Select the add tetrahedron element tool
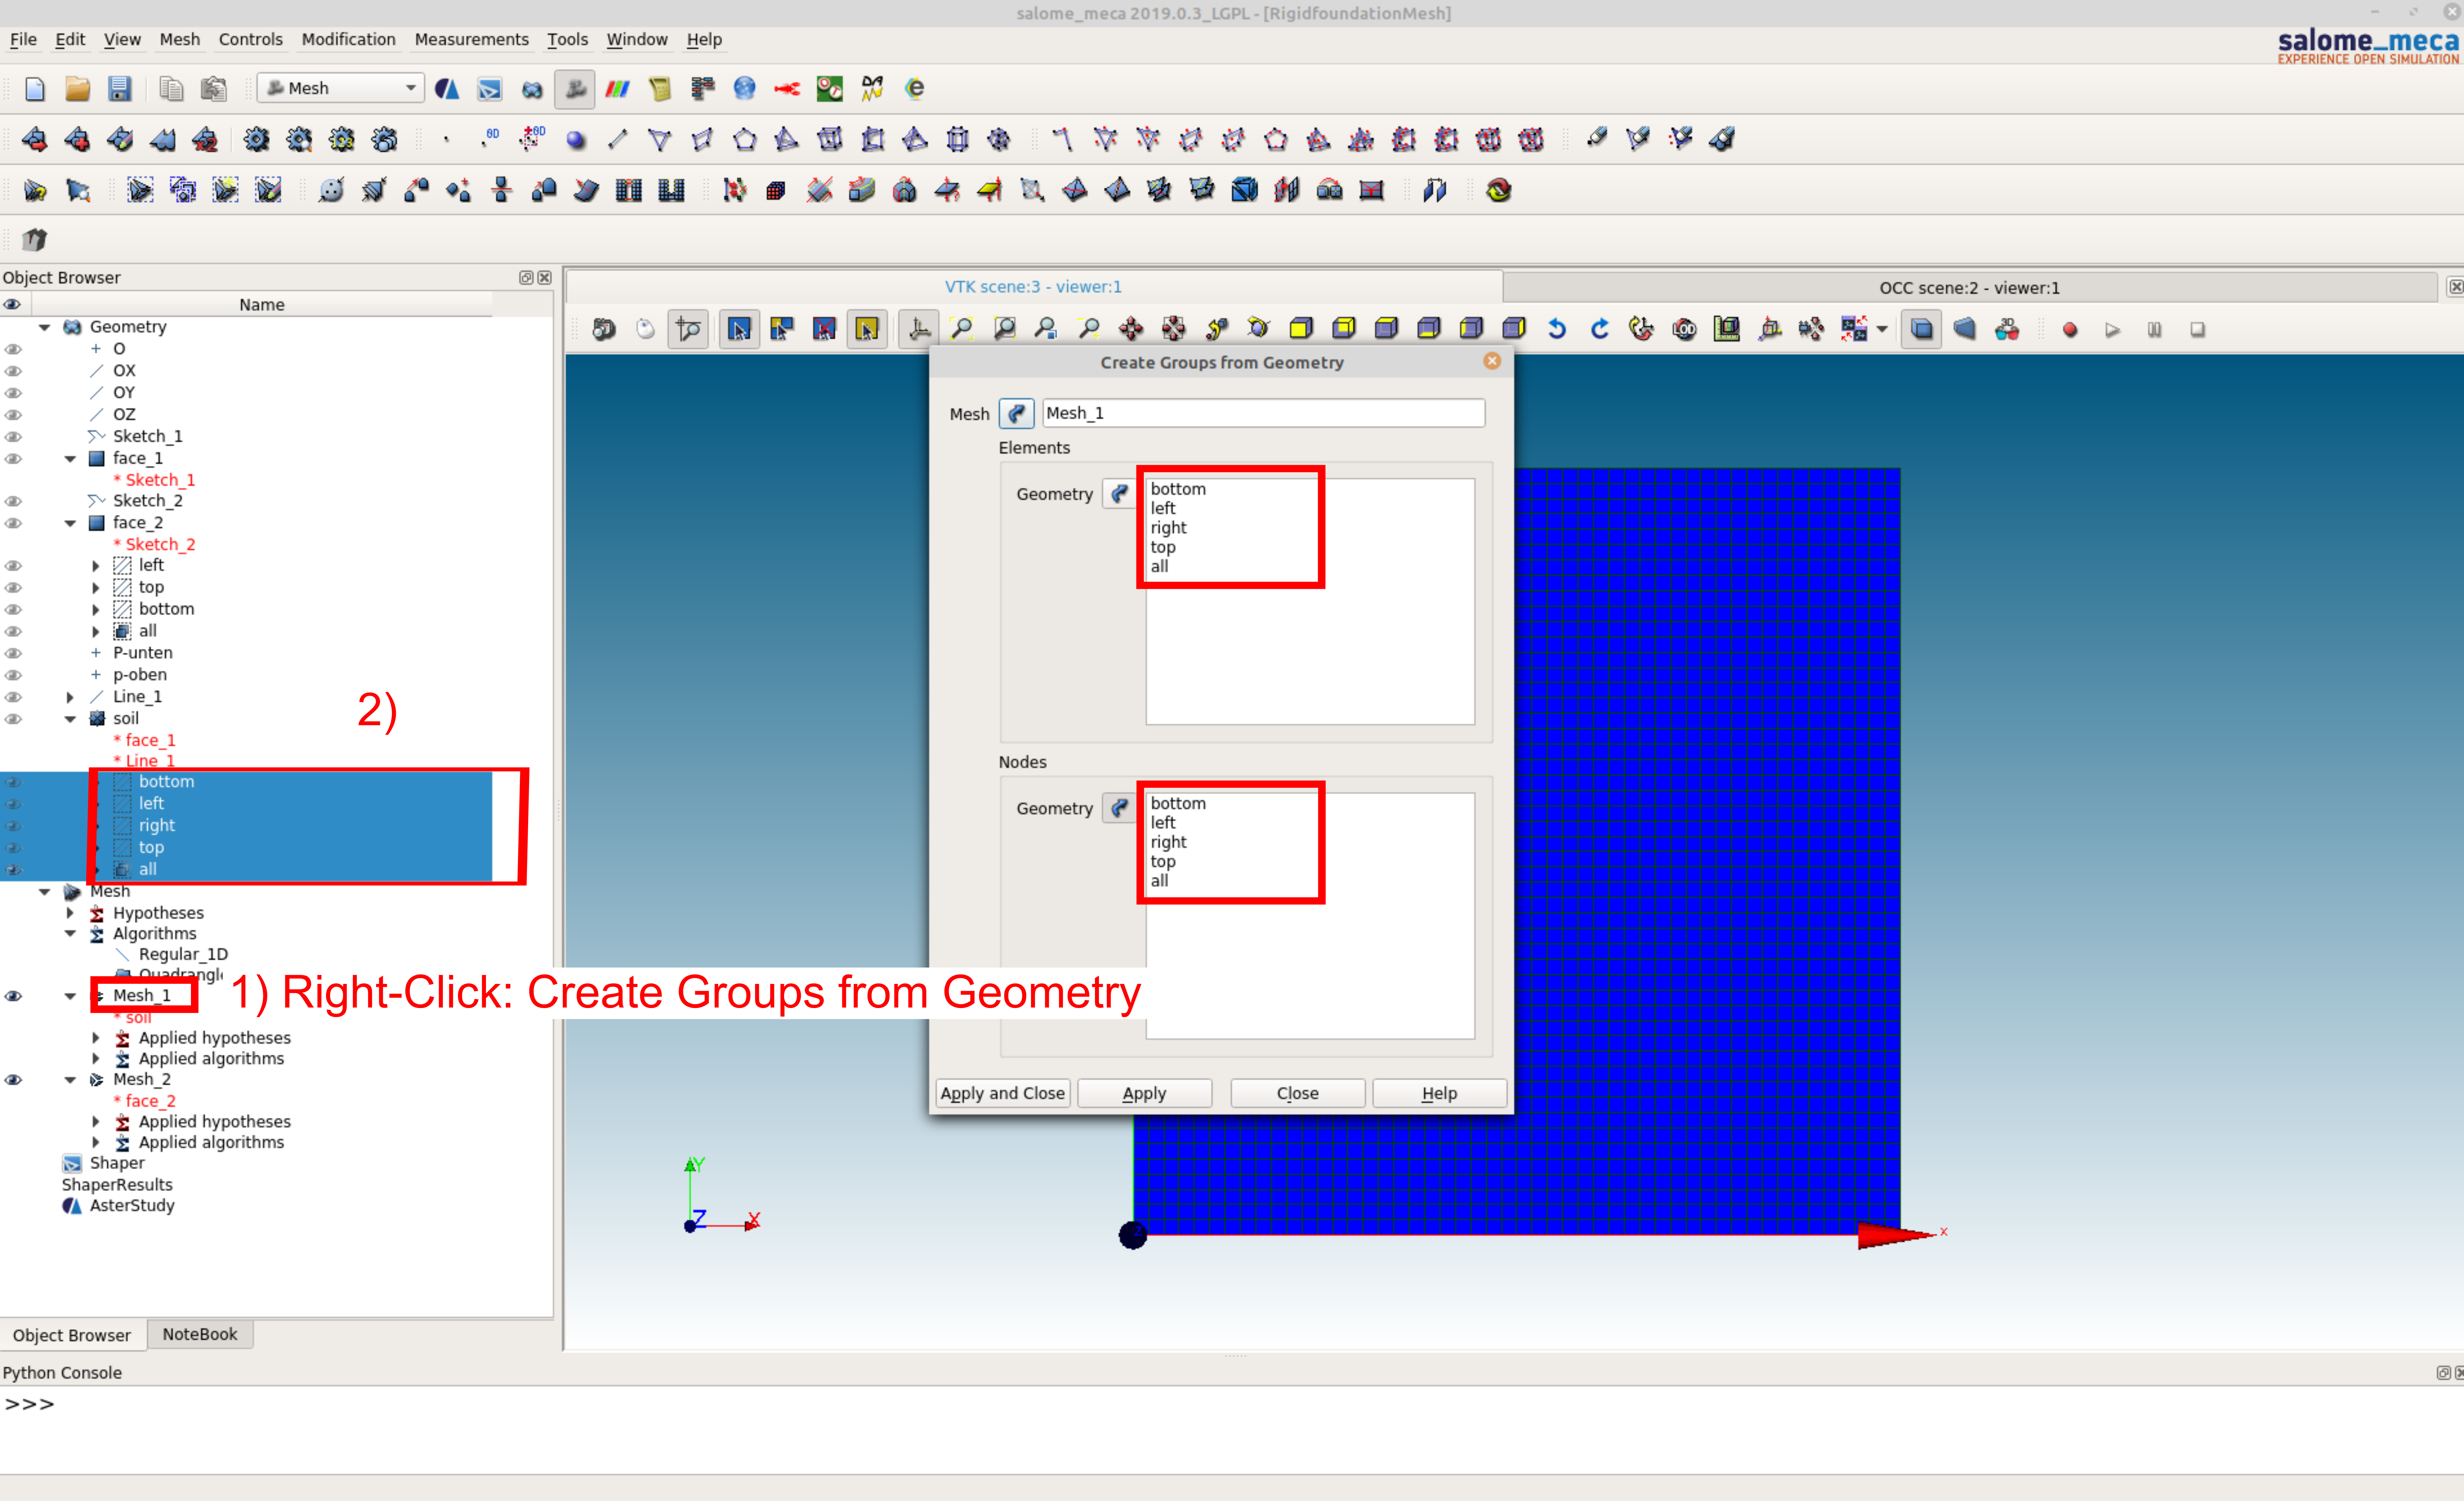 click(787, 139)
